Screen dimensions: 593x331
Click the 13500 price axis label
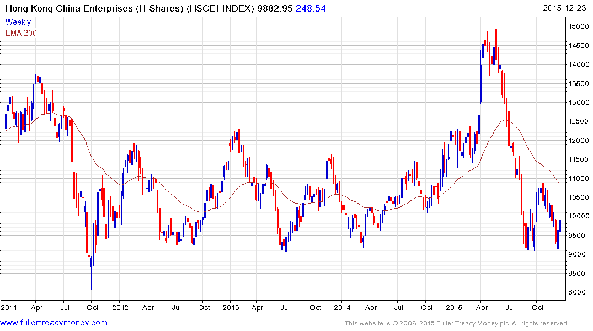(x=578, y=84)
